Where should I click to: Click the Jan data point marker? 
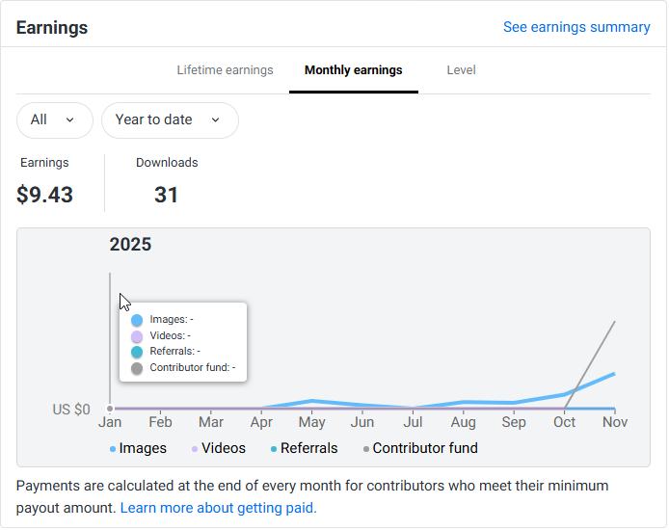click(x=110, y=409)
